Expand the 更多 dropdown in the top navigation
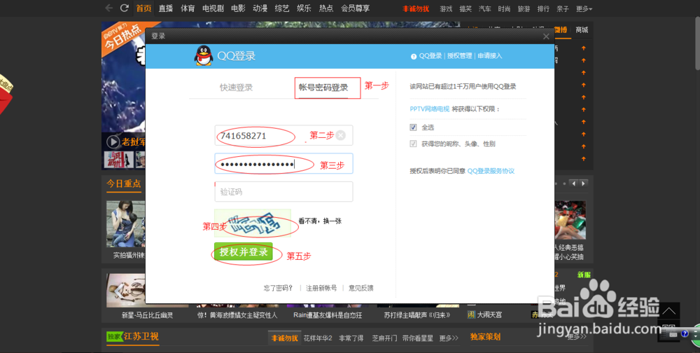The image size is (700, 353). [584, 8]
